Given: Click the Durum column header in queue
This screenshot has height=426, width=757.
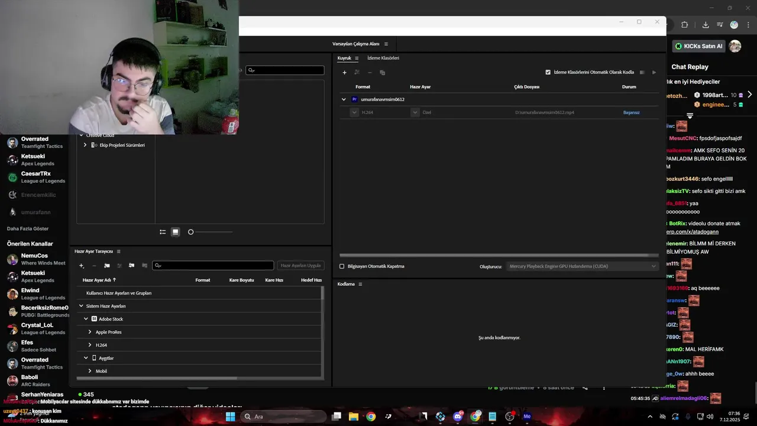Looking at the screenshot, I should point(629,87).
